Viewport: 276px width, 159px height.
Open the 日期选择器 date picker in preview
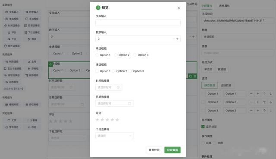pyautogui.click(x=114, y=103)
